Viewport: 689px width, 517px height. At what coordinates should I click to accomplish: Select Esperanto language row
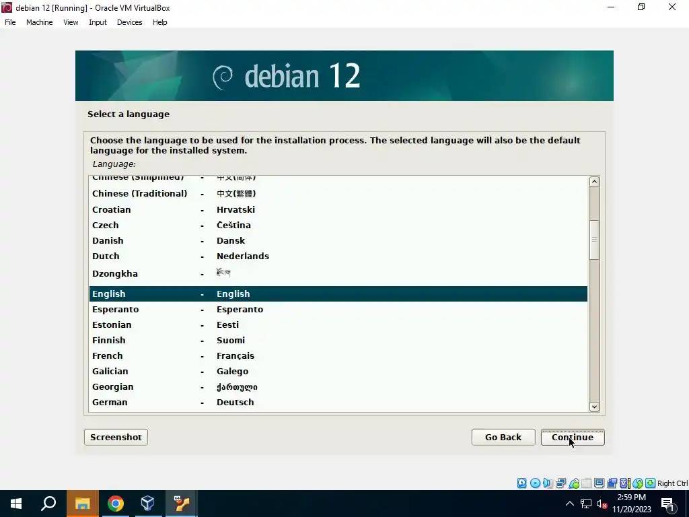pos(338,309)
